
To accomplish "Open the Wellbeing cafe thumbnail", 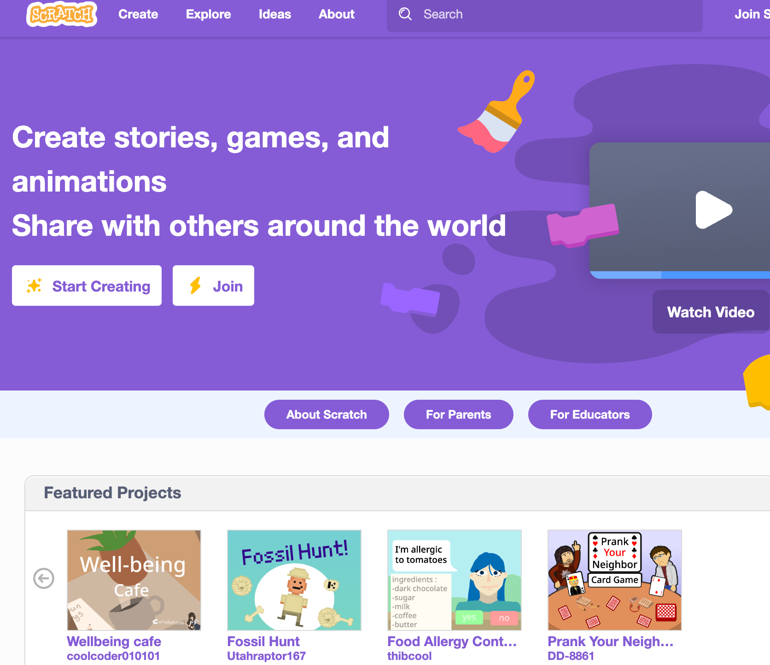I will pos(134,580).
